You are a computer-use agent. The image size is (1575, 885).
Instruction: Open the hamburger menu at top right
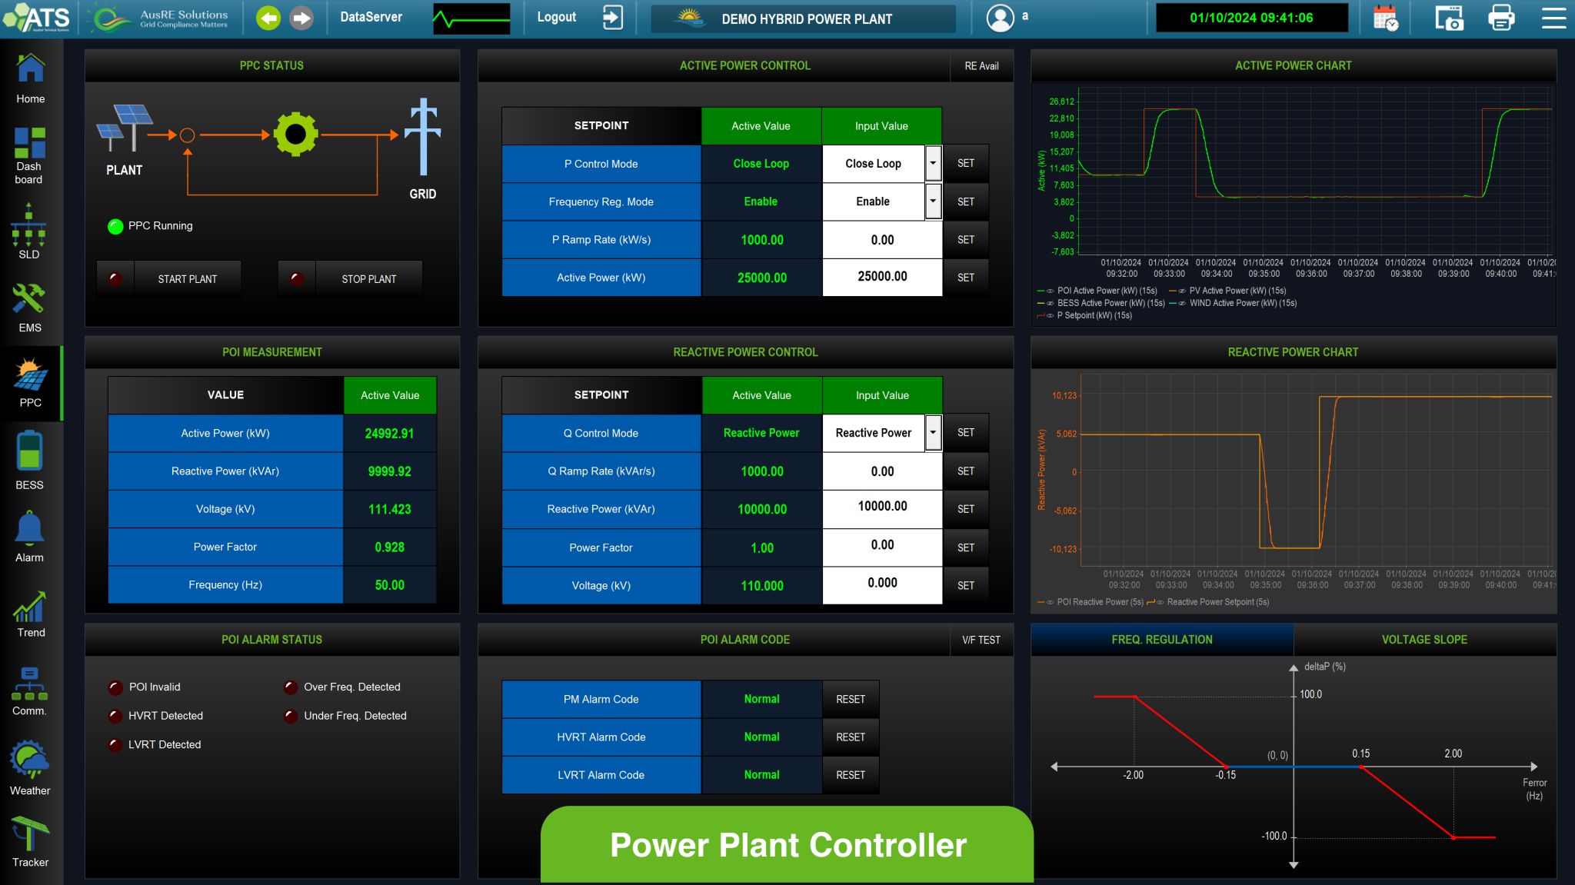pyautogui.click(x=1553, y=18)
